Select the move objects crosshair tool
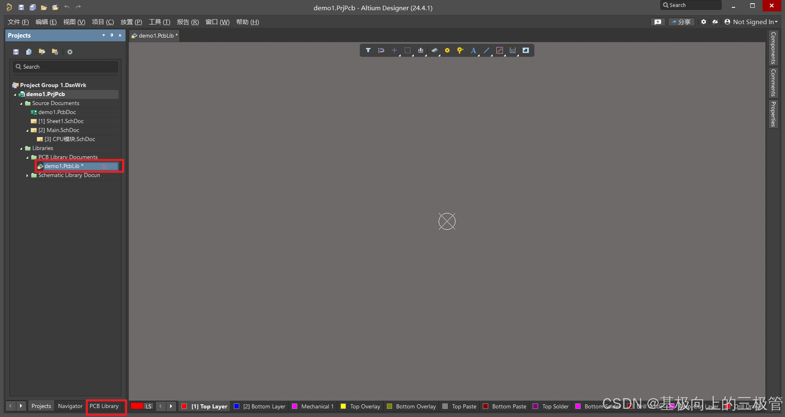This screenshot has height=417, width=785. click(394, 50)
